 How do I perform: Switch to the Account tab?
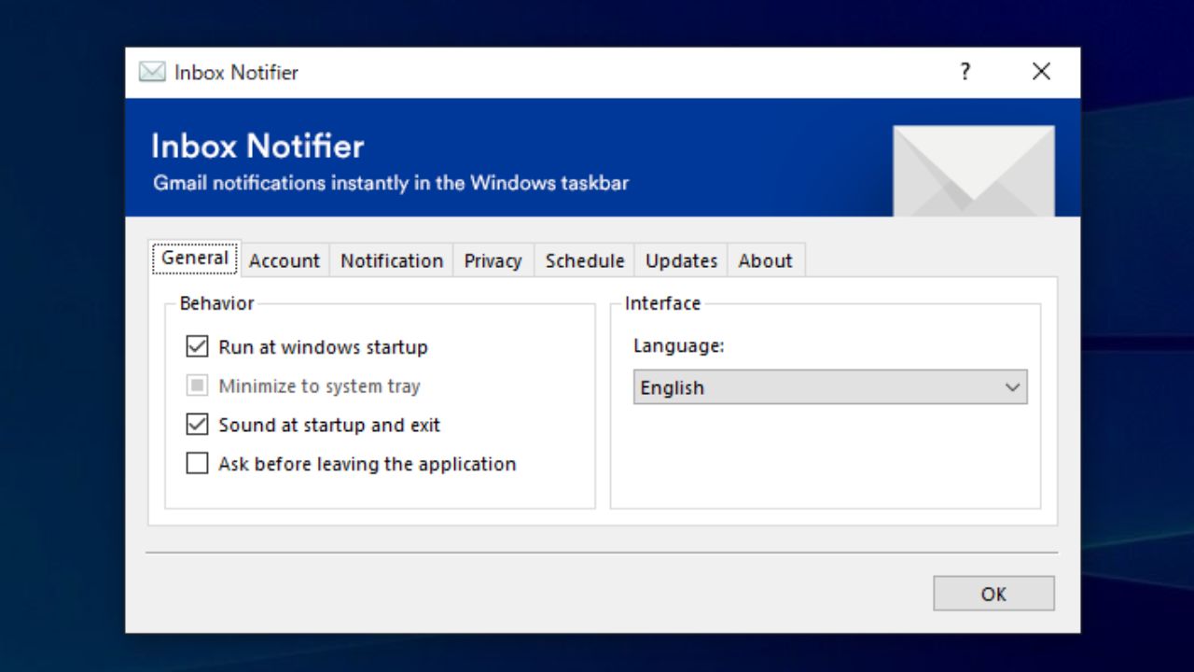pyautogui.click(x=285, y=260)
